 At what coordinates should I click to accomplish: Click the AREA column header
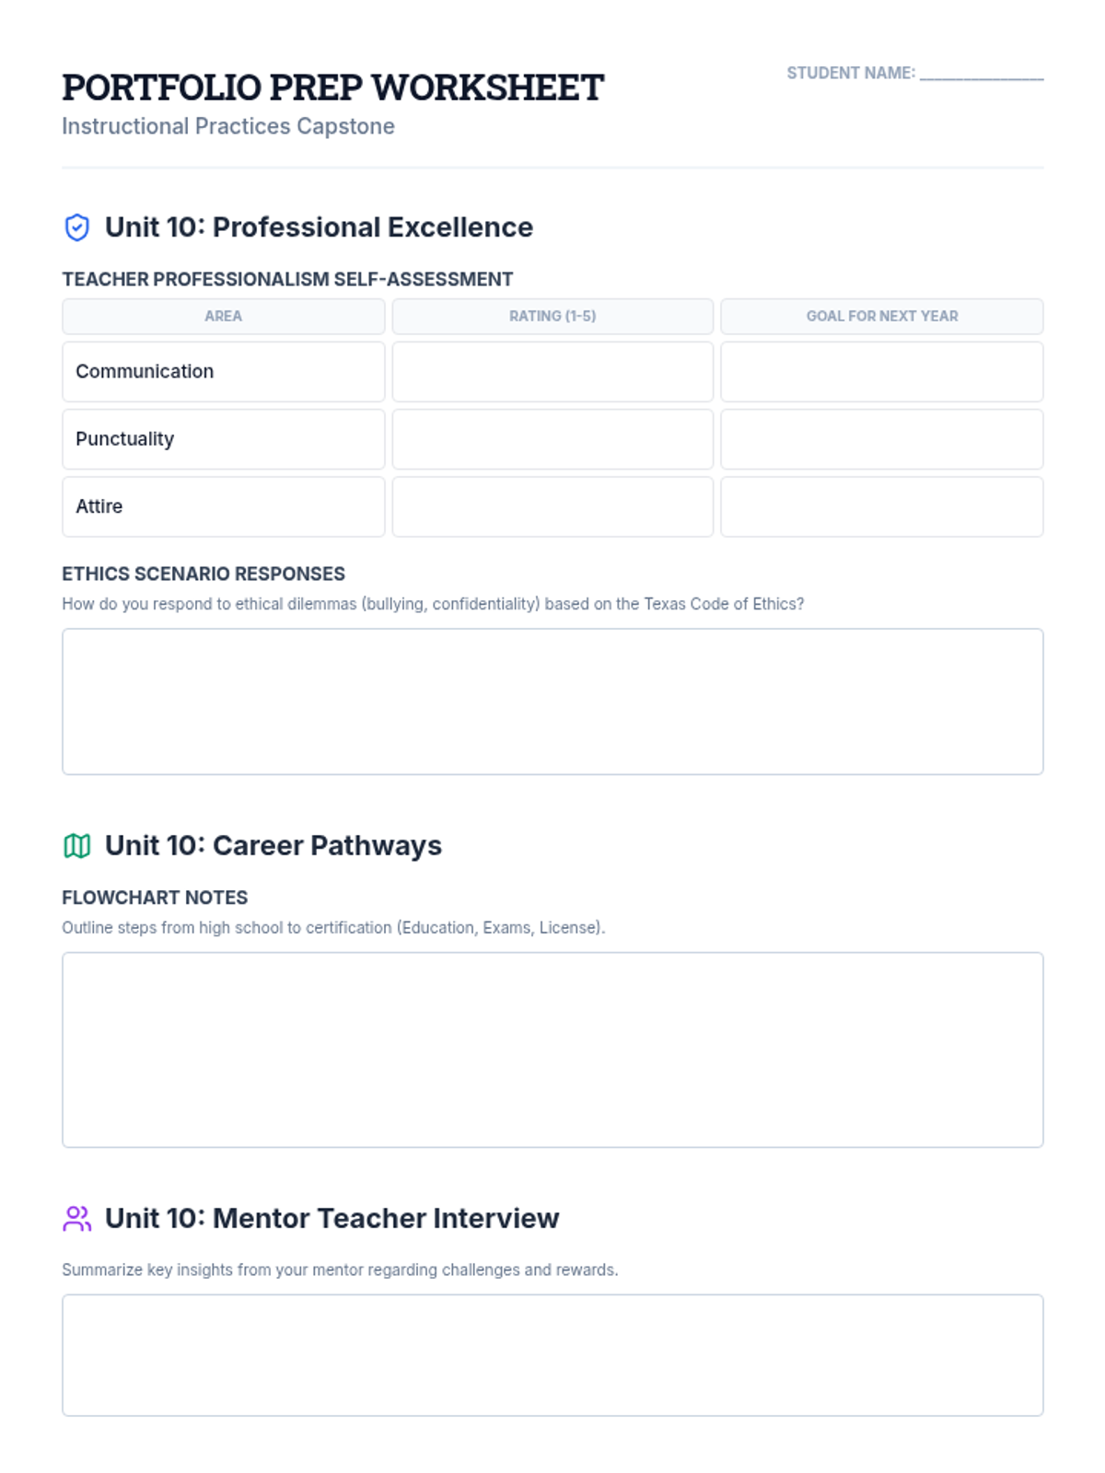point(223,316)
